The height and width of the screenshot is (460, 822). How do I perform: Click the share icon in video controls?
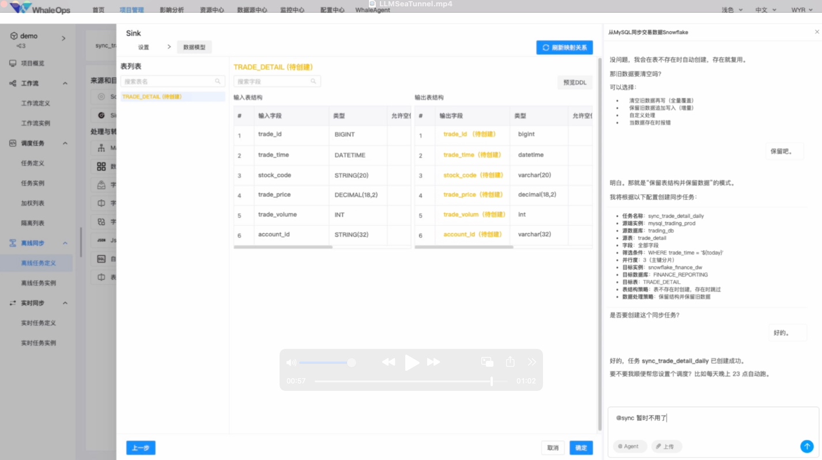tap(510, 362)
